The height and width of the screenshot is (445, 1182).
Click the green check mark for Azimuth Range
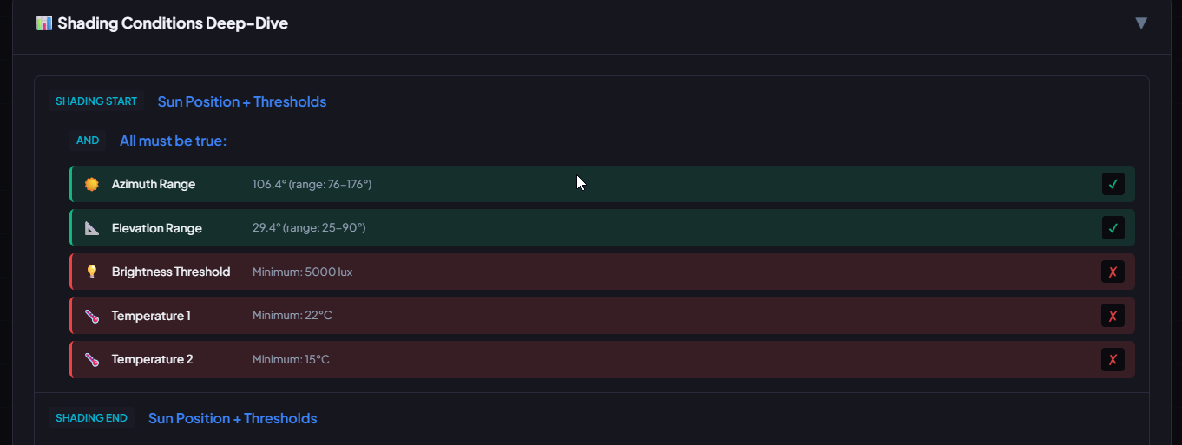pos(1113,184)
